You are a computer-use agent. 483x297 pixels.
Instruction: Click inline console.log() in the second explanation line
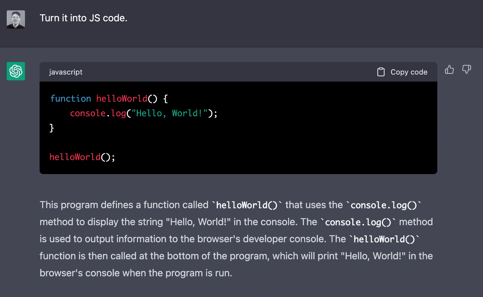(358, 222)
